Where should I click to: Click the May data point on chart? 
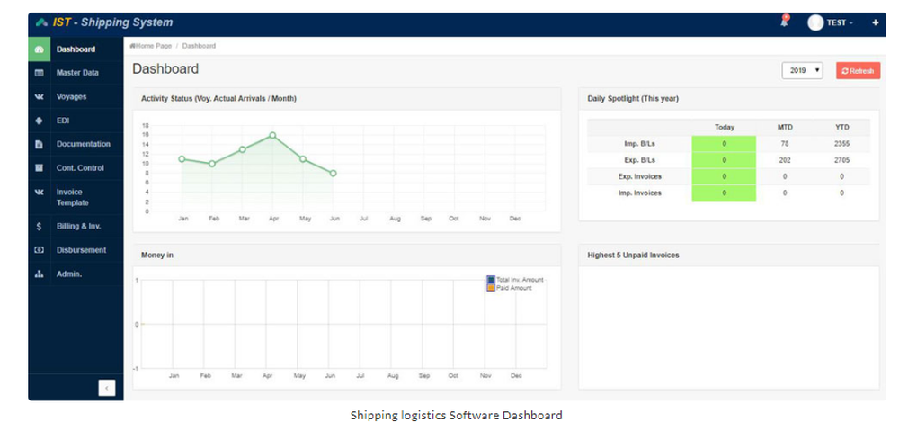[x=303, y=159]
